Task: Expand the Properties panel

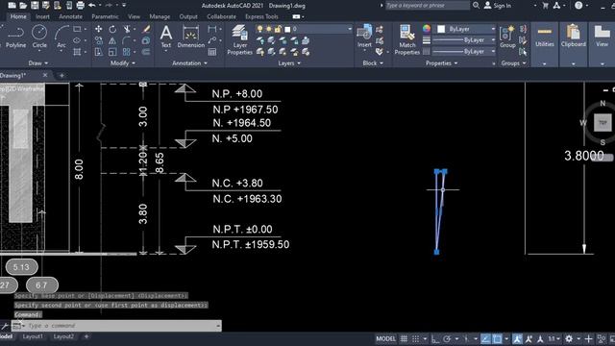Action: 442,63
